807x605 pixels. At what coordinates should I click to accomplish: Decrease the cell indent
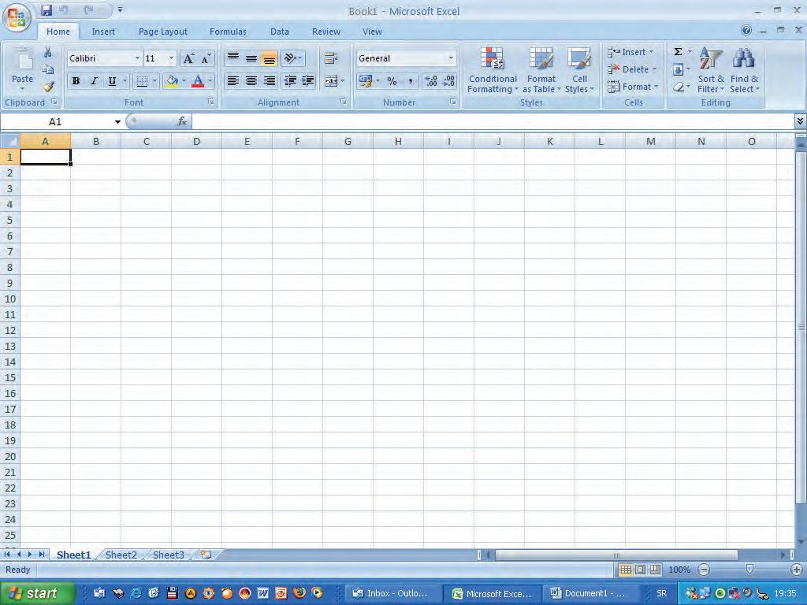290,81
